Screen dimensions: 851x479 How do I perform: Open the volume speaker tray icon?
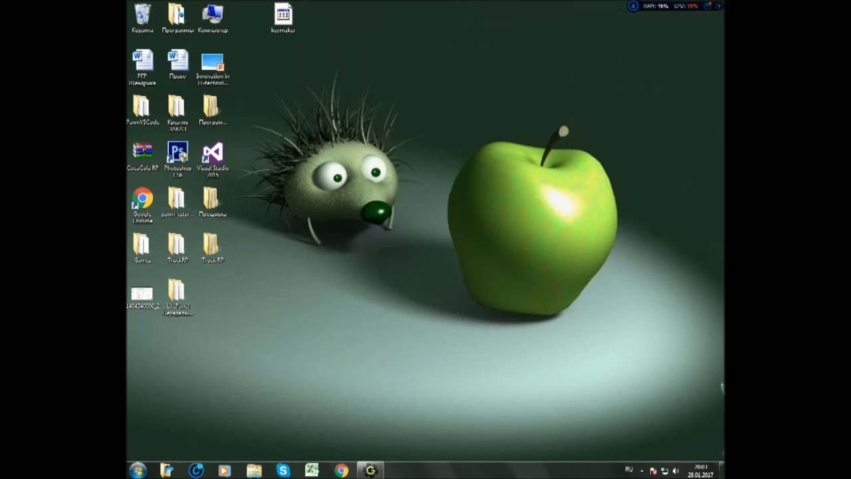pyautogui.click(x=675, y=471)
